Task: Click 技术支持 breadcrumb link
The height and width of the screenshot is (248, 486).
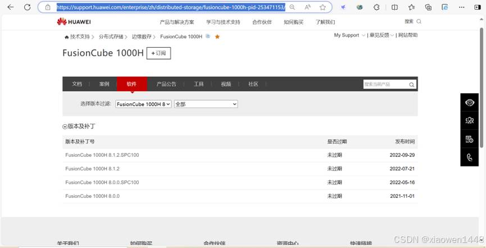Action: coord(80,37)
